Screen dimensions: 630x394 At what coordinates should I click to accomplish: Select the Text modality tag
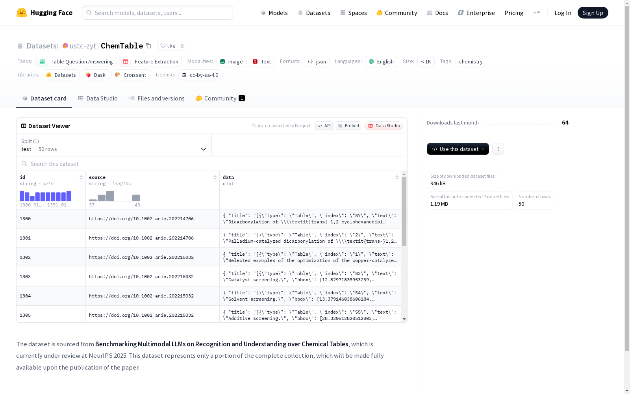pyautogui.click(x=261, y=61)
